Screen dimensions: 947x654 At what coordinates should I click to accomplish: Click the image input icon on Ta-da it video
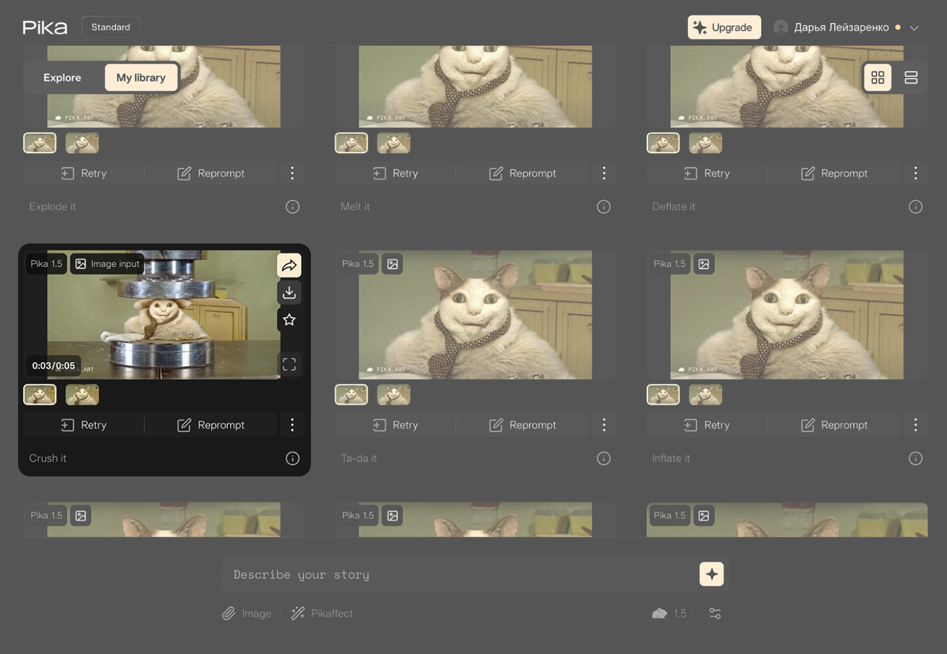393,264
